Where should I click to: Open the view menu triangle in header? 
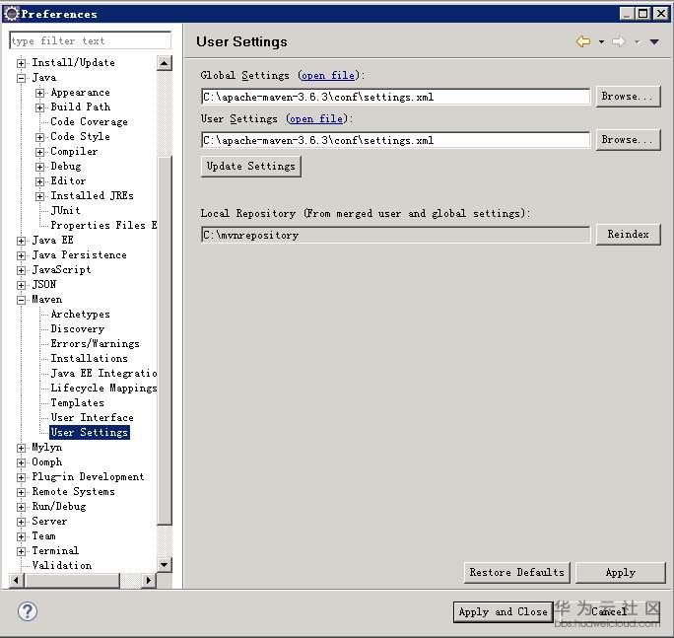click(654, 42)
